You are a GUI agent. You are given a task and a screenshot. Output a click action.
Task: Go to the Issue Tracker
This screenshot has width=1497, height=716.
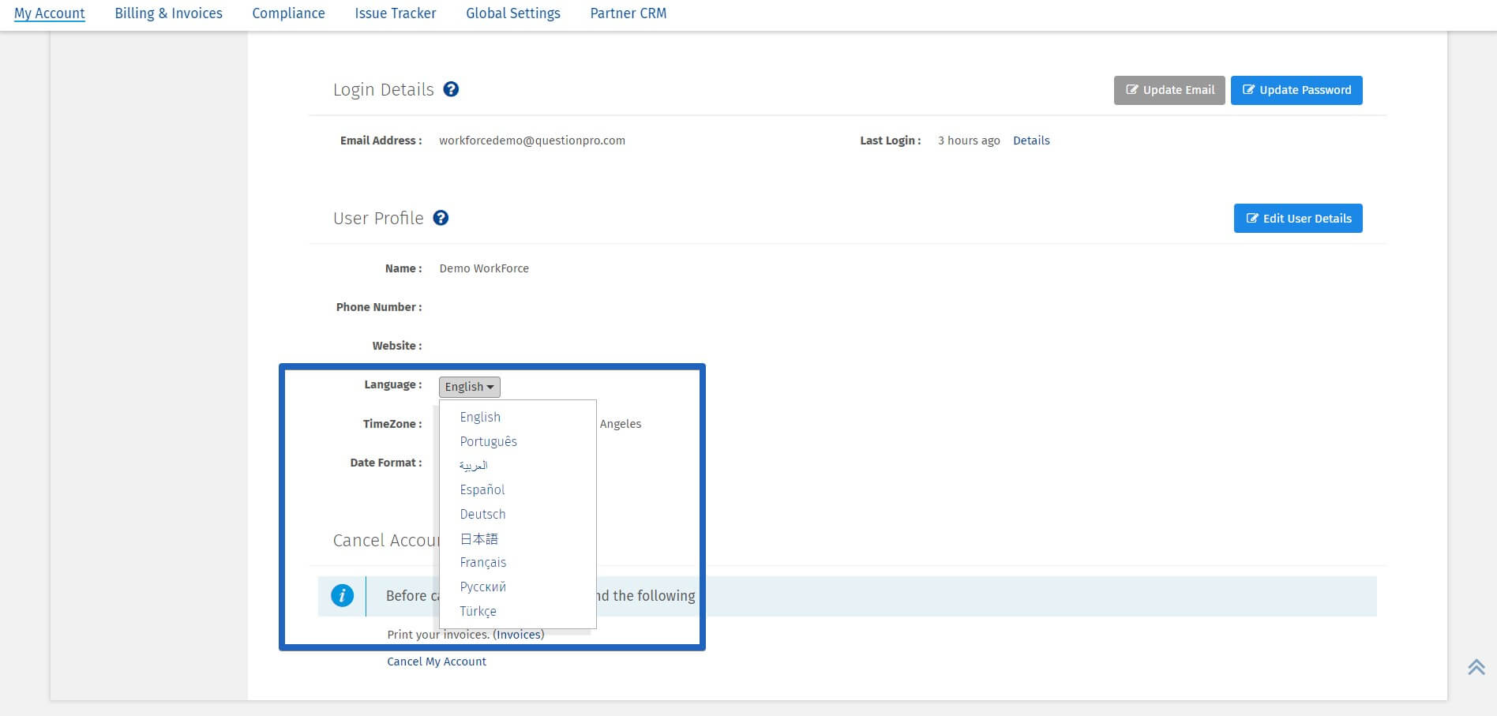point(395,13)
